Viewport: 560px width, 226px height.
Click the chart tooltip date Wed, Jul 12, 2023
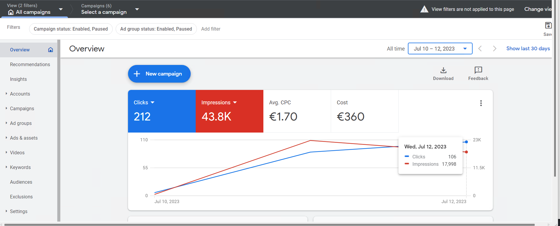click(425, 147)
